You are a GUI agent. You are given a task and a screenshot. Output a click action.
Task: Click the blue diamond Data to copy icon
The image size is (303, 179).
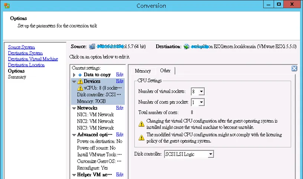[80, 75]
